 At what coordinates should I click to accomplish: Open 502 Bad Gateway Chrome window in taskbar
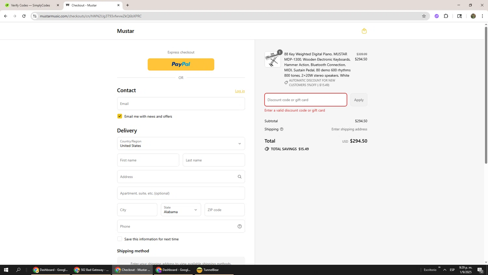click(91, 270)
